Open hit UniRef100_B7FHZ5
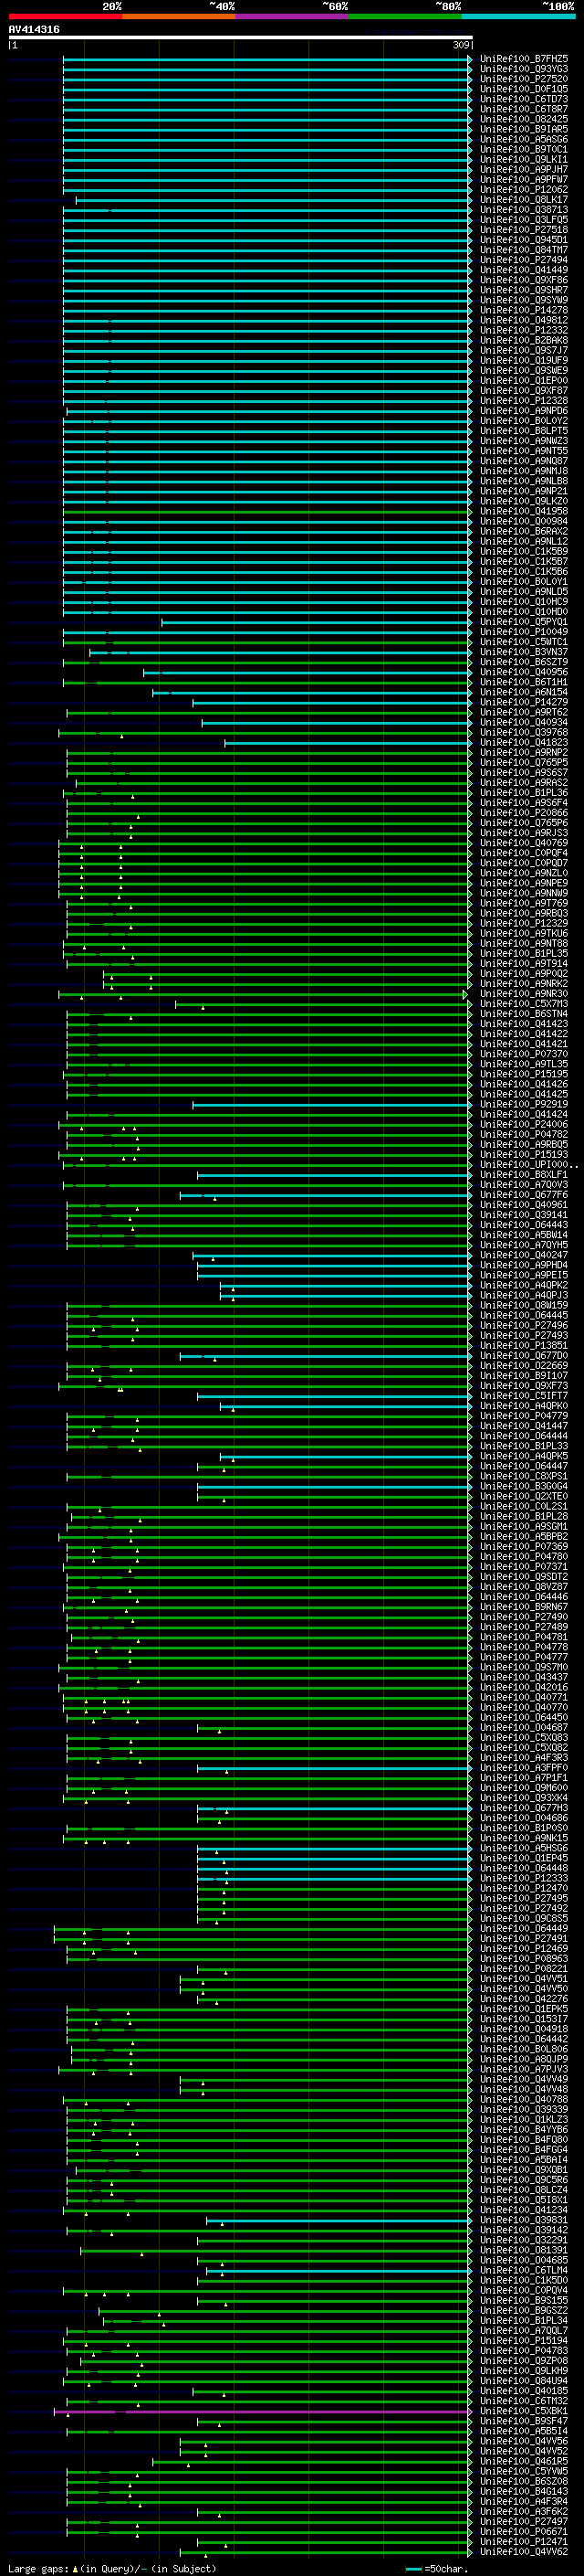Viewport: 584px width, 2576px height. (x=524, y=59)
